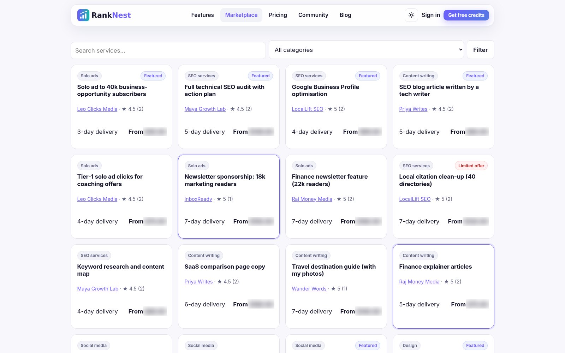Select the "Google Business Profile optimisation" title
The image size is (565, 353).
coord(325,90)
